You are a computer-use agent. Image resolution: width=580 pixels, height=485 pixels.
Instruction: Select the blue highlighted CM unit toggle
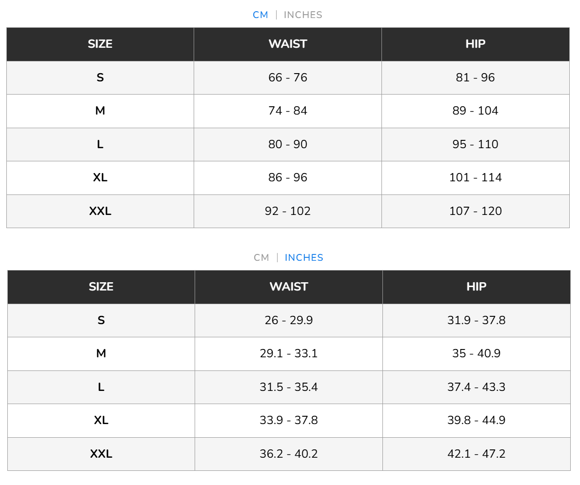260,15
